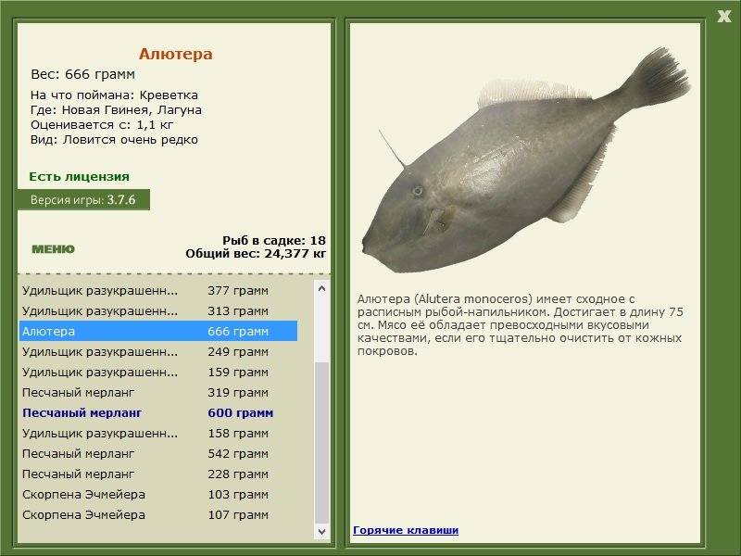Viewport: 741px width, 556px height.
Task: Select the Удильщик 158 грамм row
Action: click(x=158, y=433)
